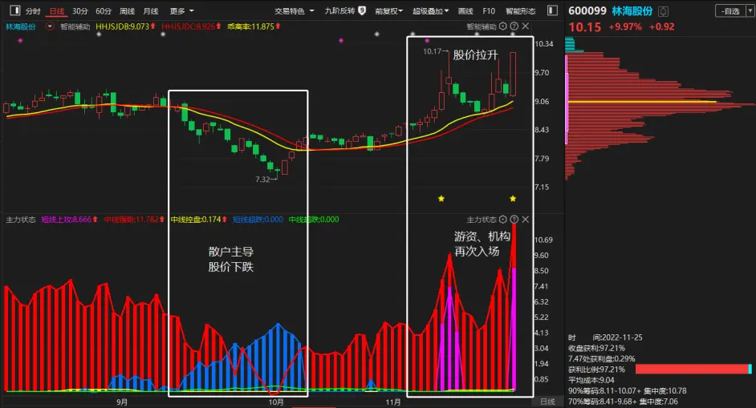Screen dimensions: 756x408
Task: Click the F10 company info button
Action: pyautogui.click(x=489, y=10)
